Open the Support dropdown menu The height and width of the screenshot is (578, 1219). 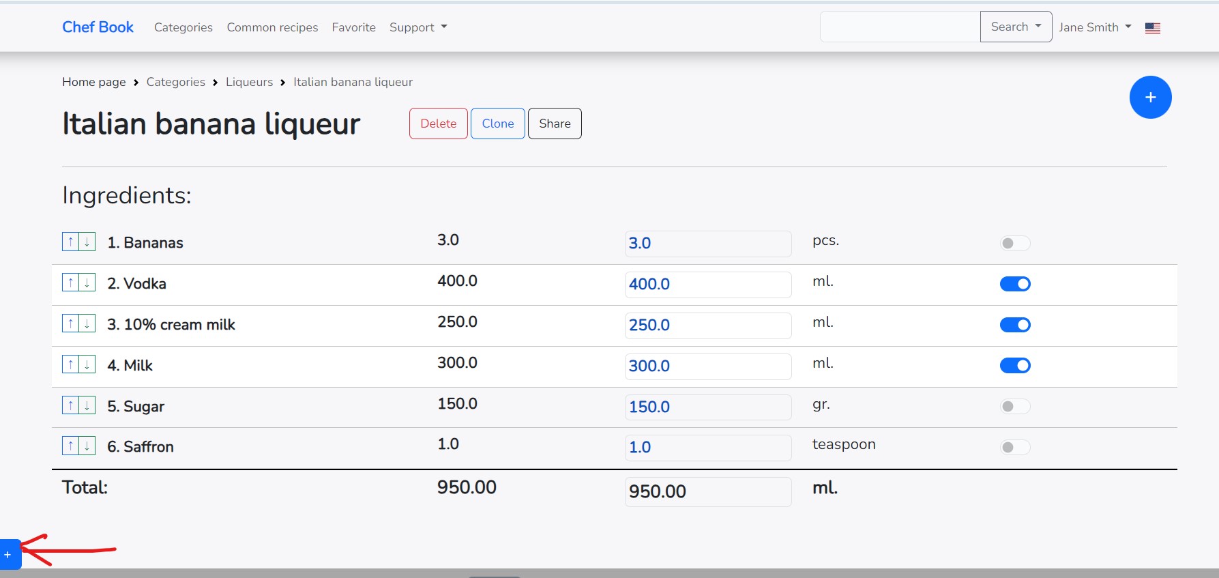click(x=417, y=27)
